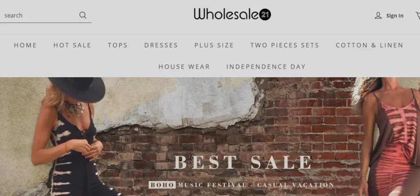Select TOPS in the navigation

[x=118, y=45]
